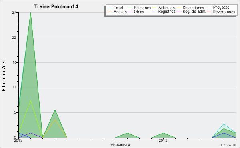Click the 5 y-axis value

[15, 112]
